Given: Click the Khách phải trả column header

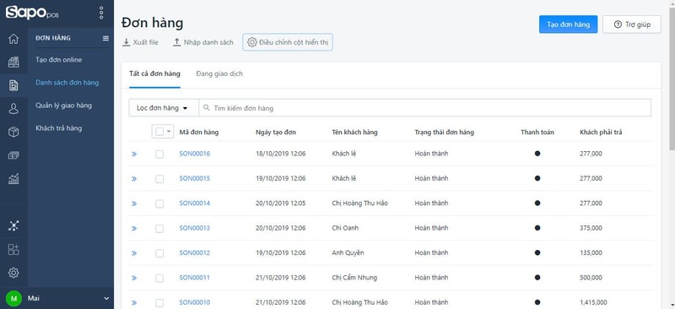Looking at the screenshot, I should (x=601, y=133).
